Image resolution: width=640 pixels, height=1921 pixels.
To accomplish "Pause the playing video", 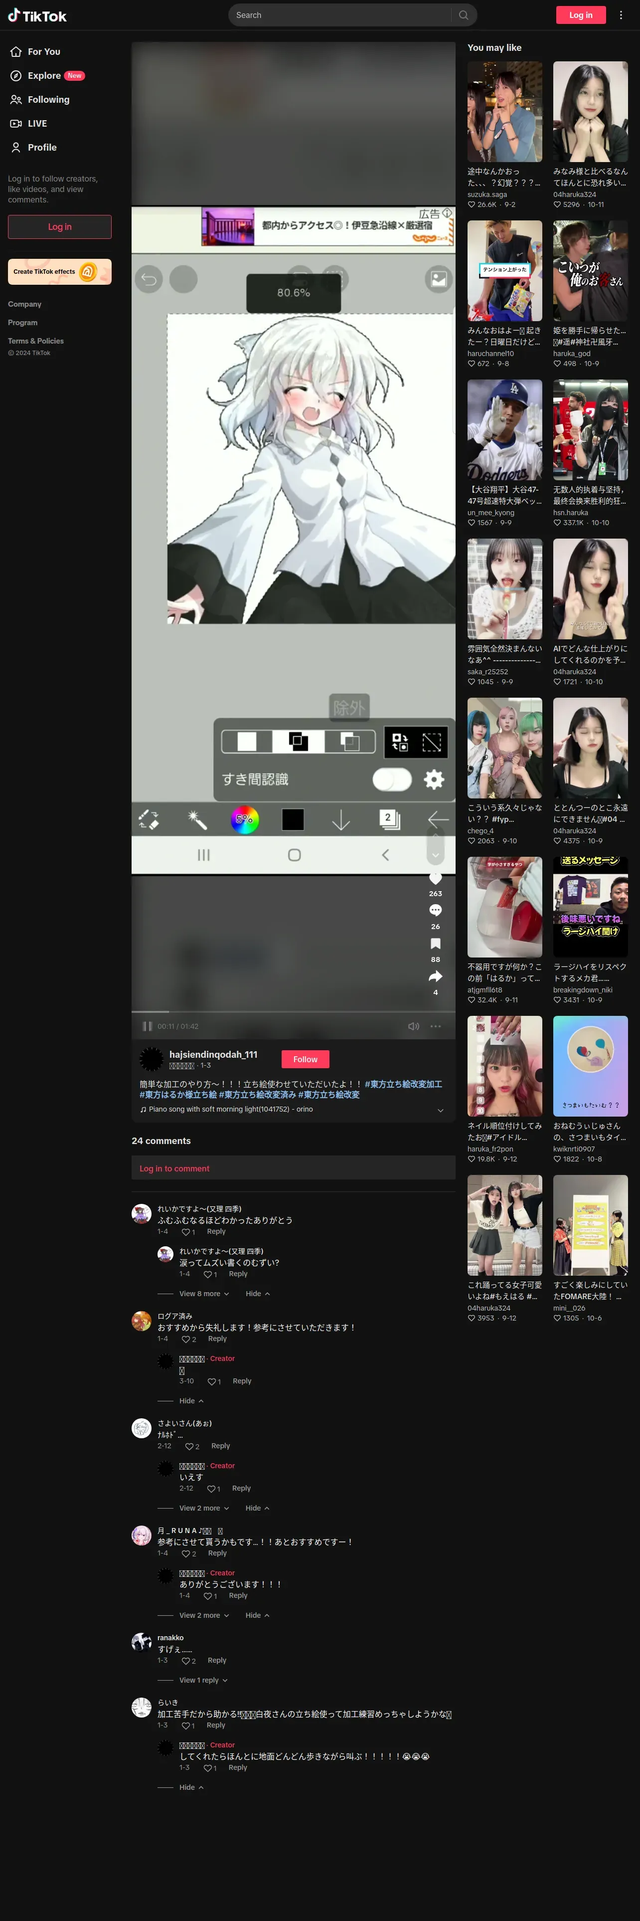I will click(x=148, y=1026).
